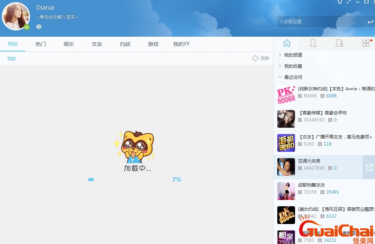Open the contacts person icon tab

[313, 43]
